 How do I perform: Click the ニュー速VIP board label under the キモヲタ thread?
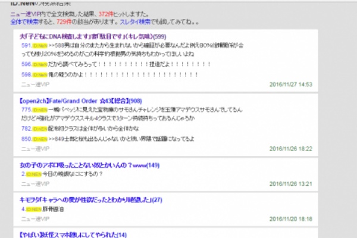[35, 219]
